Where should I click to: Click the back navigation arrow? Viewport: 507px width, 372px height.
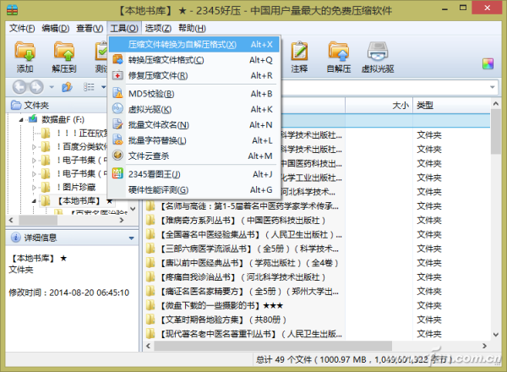pos(19,87)
